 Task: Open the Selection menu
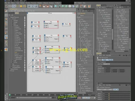pyautogui.click(x=22, y=3)
